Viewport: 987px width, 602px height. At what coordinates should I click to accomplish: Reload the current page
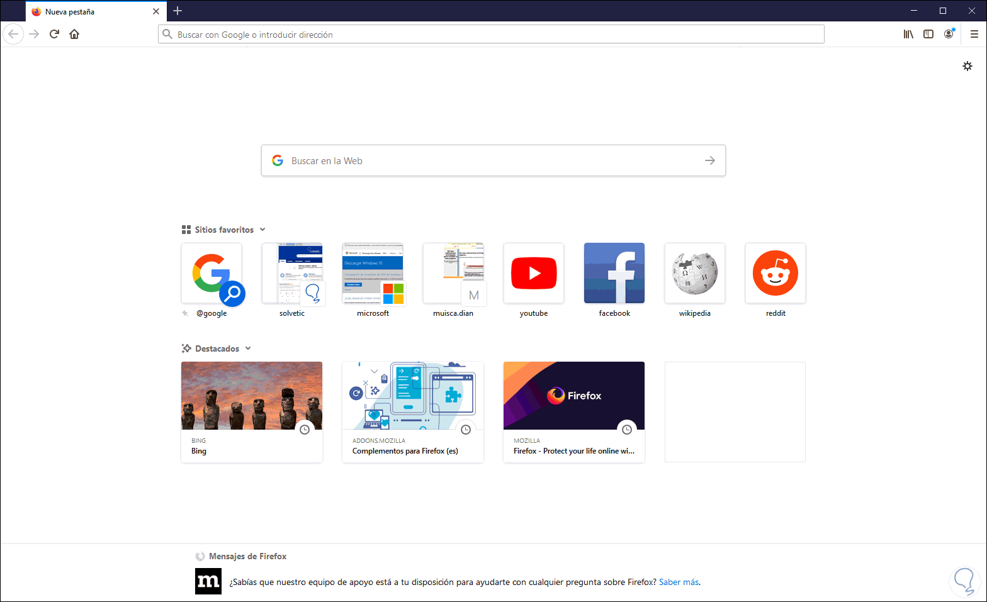tap(54, 34)
